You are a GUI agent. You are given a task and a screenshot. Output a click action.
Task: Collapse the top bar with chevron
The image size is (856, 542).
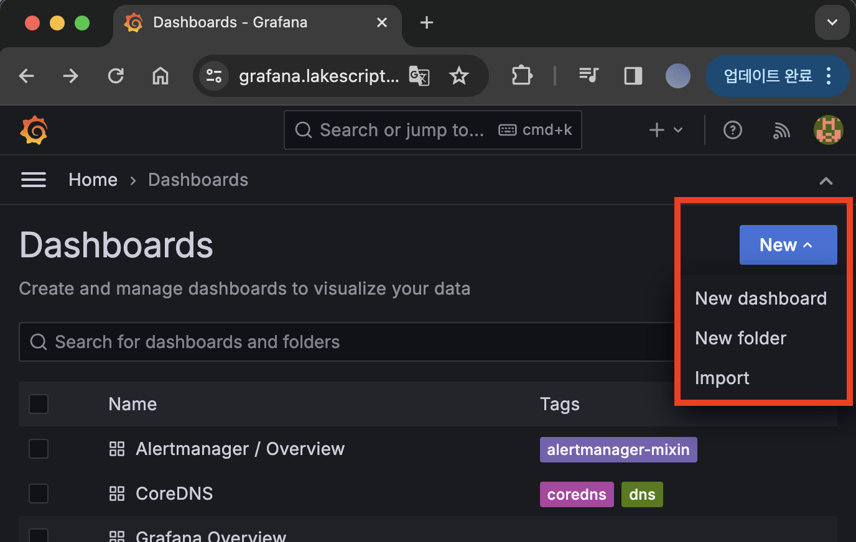click(x=826, y=181)
